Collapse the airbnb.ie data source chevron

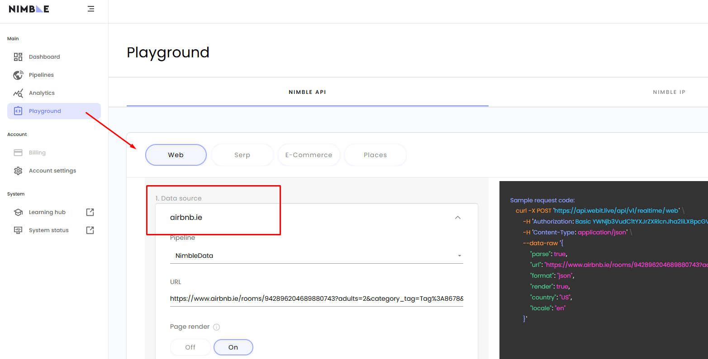click(x=458, y=218)
